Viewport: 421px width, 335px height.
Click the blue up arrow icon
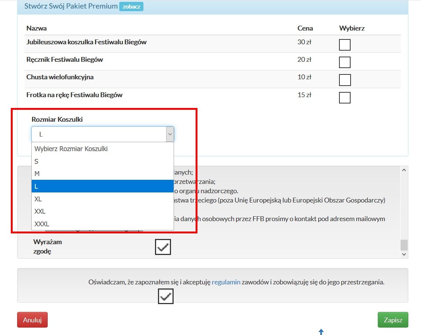coord(321,332)
